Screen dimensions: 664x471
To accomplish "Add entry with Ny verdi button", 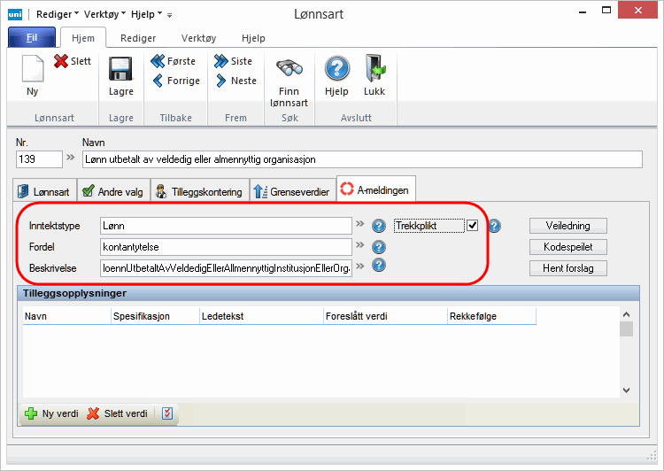I will (x=51, y=413).
